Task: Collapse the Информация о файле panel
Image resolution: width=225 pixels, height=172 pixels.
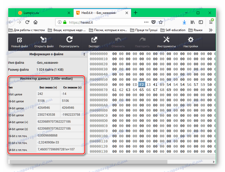Action: point(84,54)
